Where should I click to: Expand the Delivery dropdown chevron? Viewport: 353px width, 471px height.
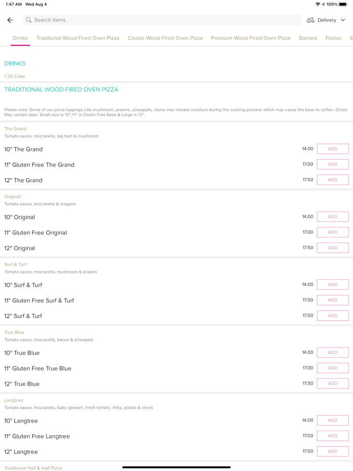click(x=343, y=20)
